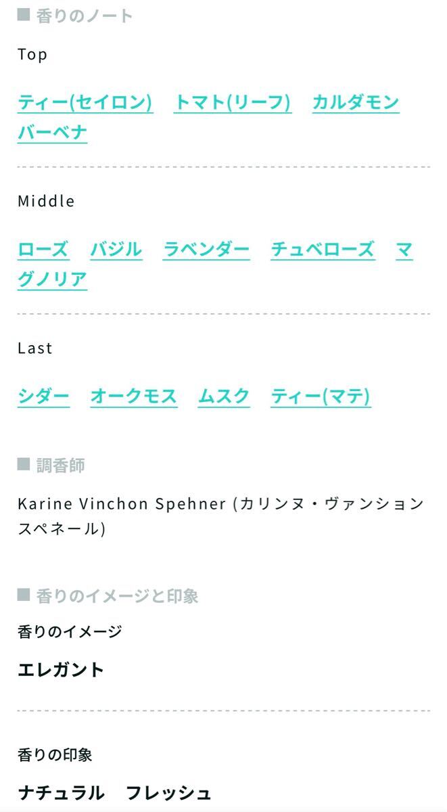This screenshot has height=812, width=447.
Task: Open the チュベローズ note link
Action: [323, 250]
